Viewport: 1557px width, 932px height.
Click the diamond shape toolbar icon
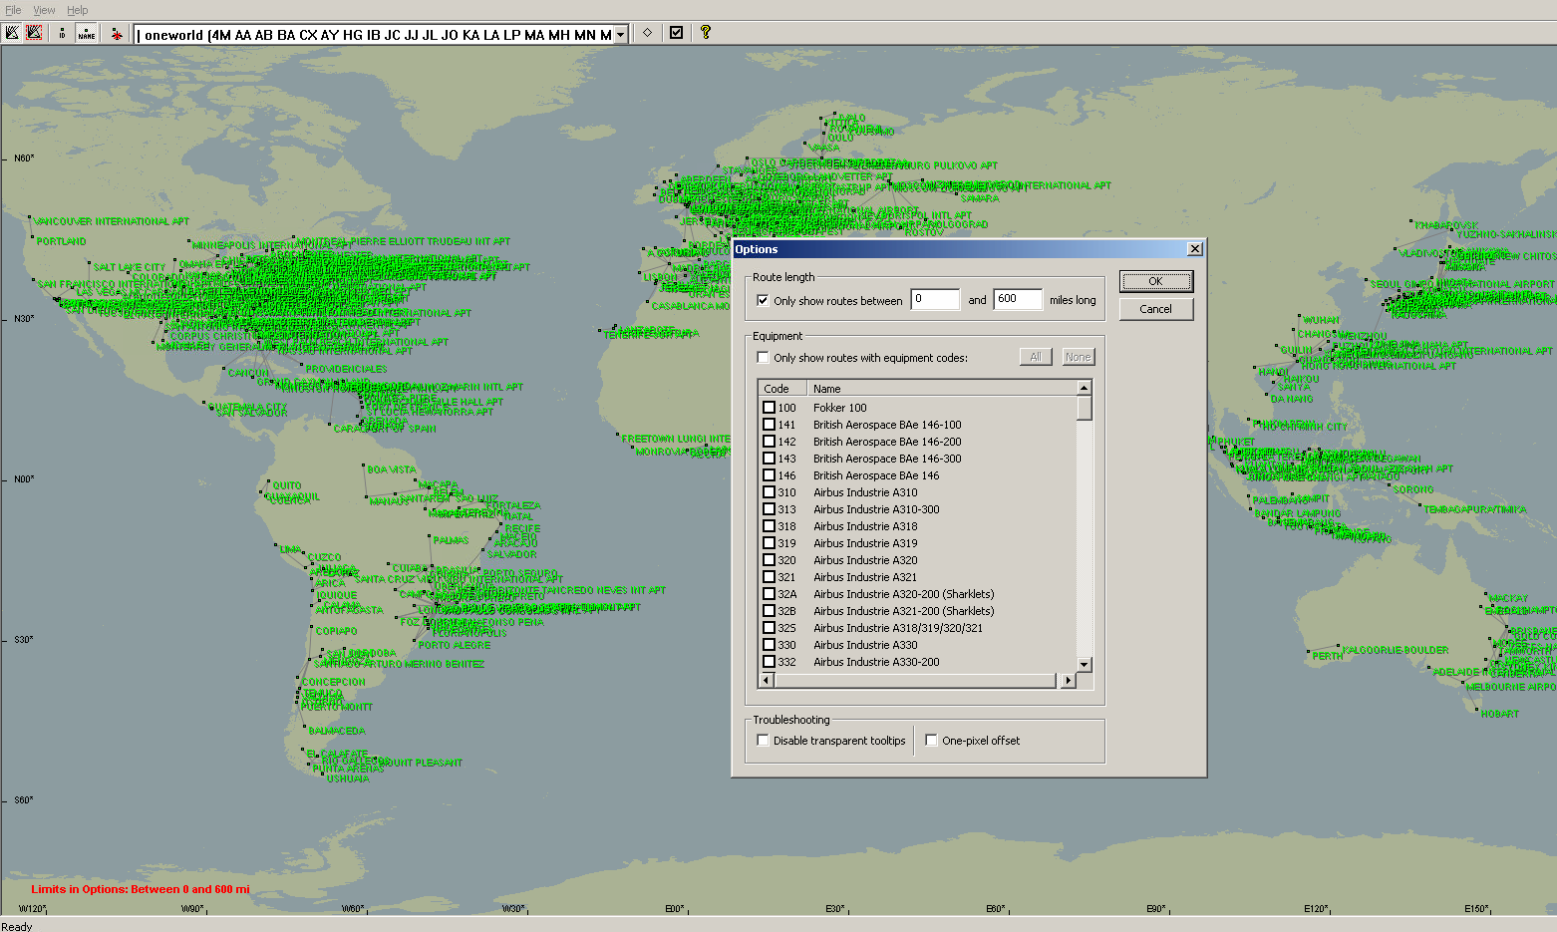pyautogui.click(x=647, y=33)
